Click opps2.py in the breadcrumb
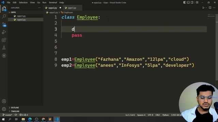This screenshot has height=122, width=218. (x=53, y=13)
